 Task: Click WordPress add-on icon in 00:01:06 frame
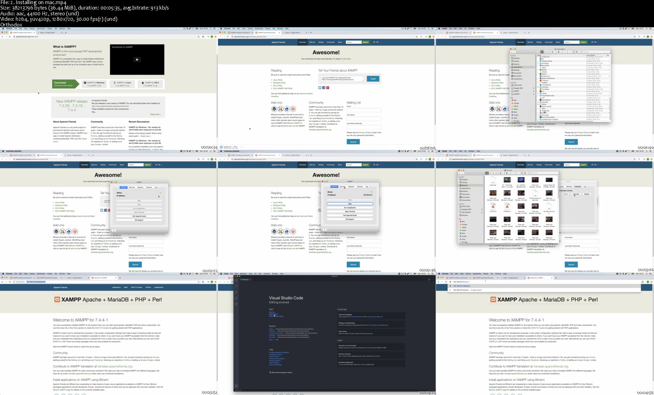pyautogui.click(x=274, y=109)
